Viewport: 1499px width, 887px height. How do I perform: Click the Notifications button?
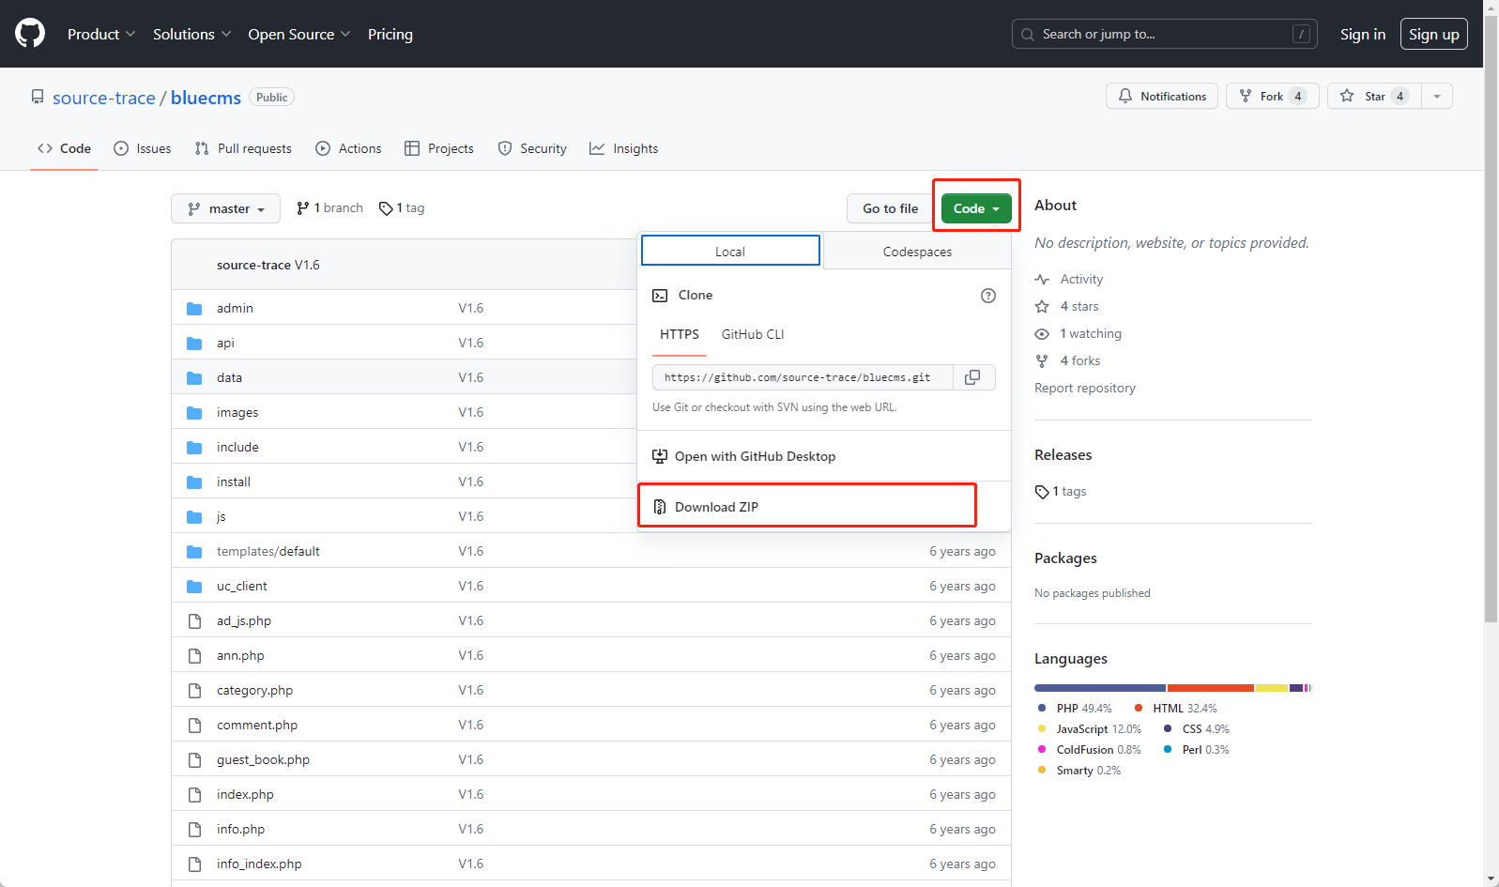pyautogui.click(x=1162, y=96)
